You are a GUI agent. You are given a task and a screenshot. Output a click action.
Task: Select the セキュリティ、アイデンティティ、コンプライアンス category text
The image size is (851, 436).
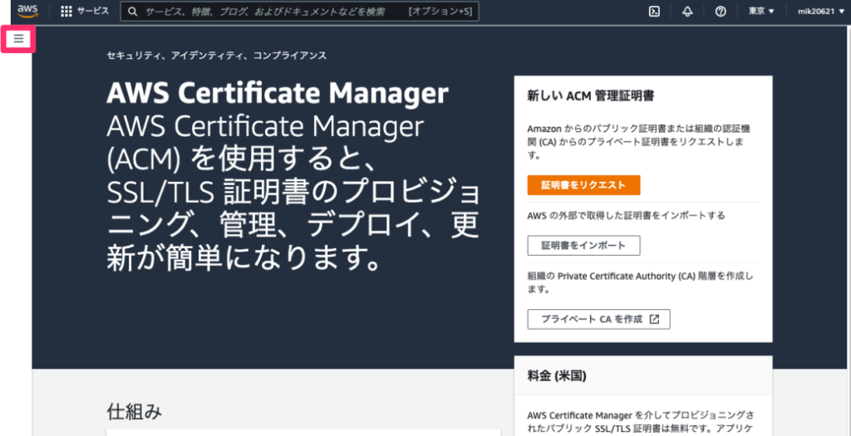(217, 56)
